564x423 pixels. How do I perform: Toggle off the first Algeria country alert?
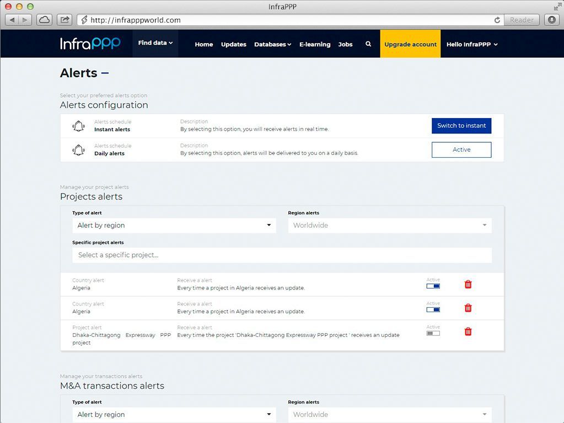click(x=433, y=286)
